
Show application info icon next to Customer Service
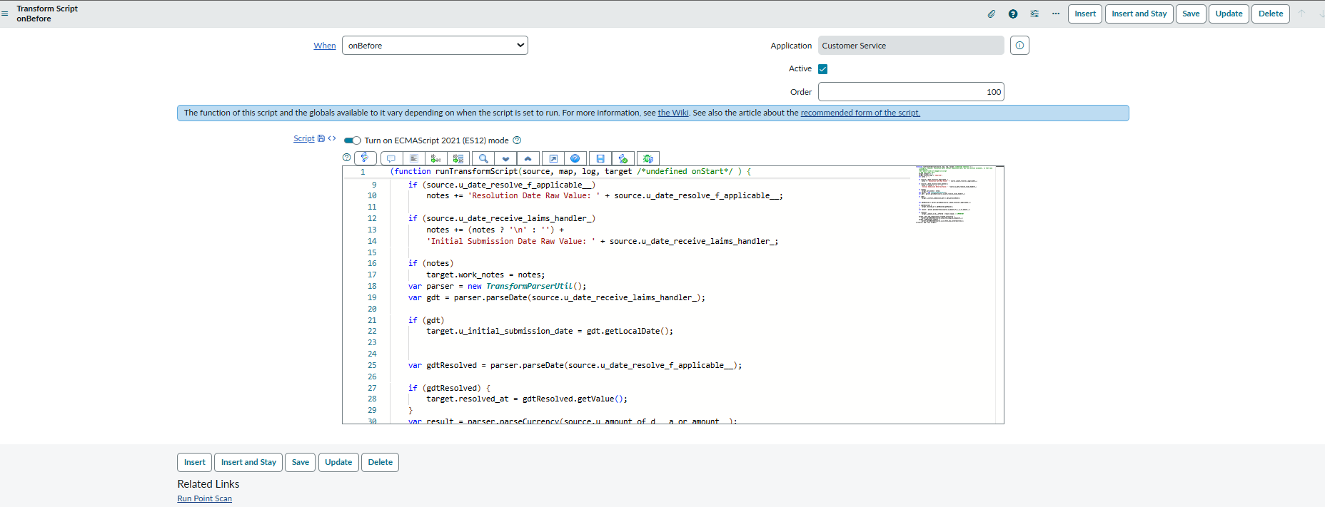coord(1019,46)
